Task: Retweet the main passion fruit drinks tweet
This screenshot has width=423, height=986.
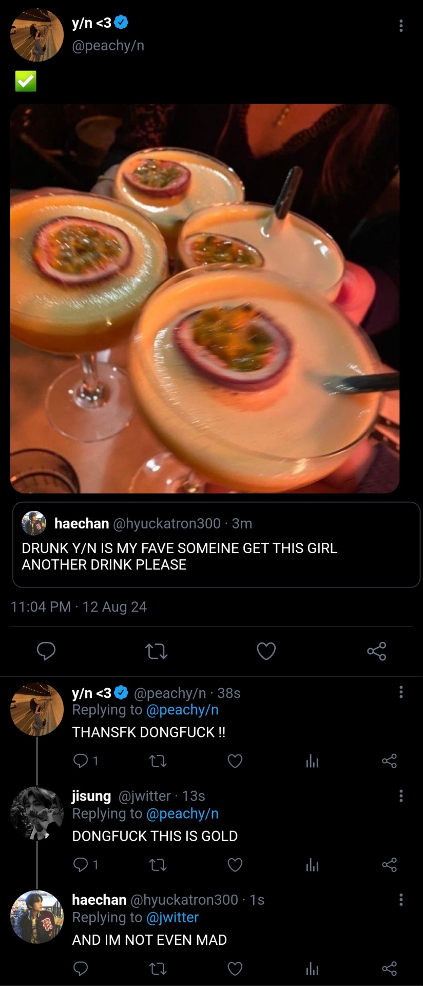Action: [x=156, y=651]
